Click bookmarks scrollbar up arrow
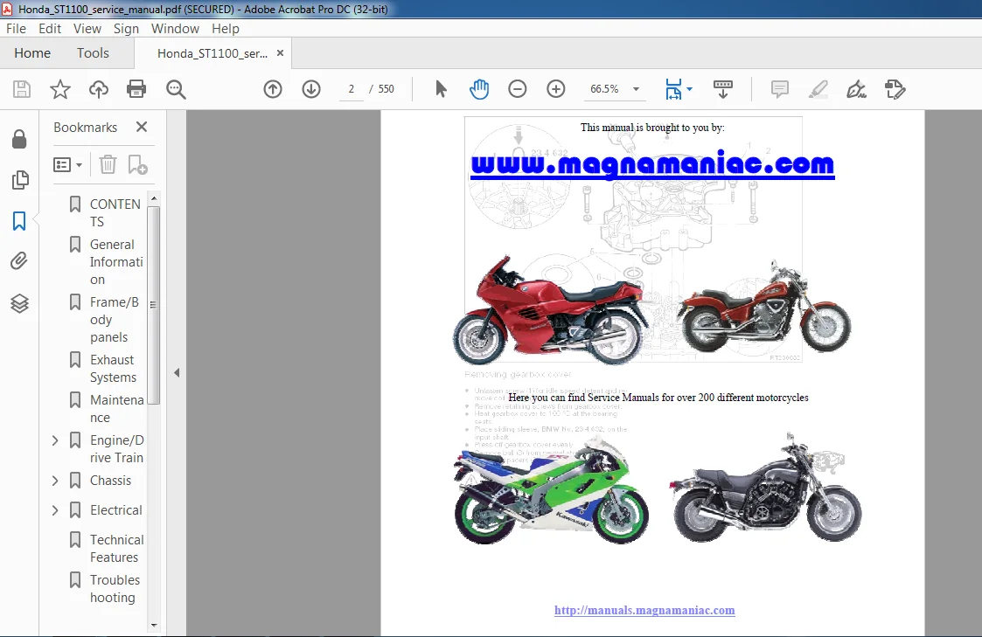This screenshot has width=982, height=637. pos(153,199)
